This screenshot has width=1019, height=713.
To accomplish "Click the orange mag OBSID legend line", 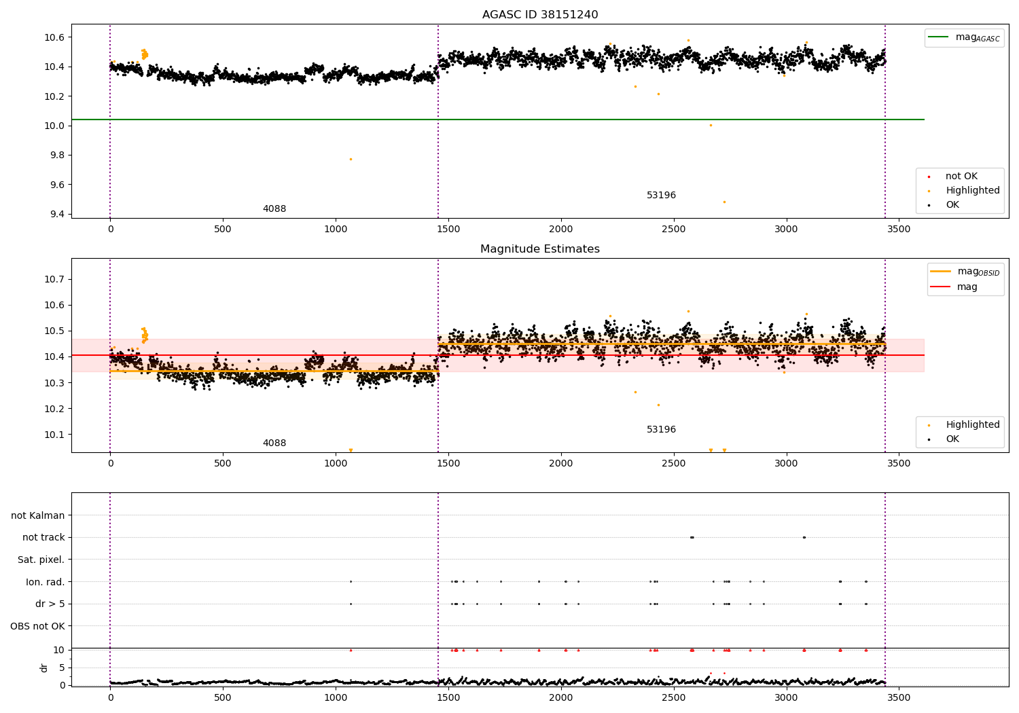I will [x=941, y=272].
